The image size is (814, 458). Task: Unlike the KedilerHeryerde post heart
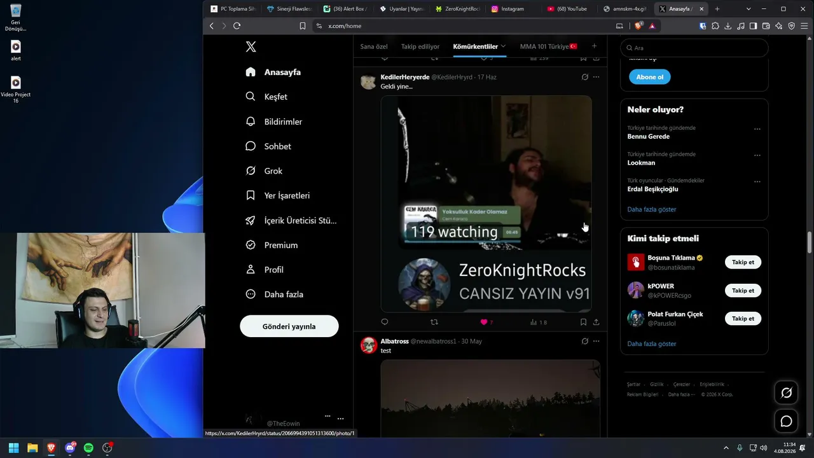click(483, 322)
